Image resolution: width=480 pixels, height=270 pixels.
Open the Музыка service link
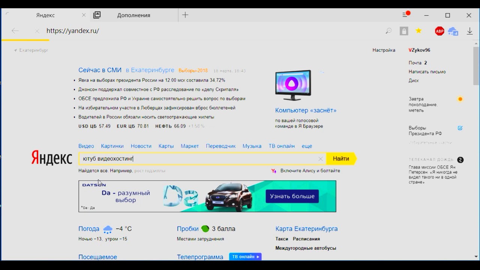point(252,146)
